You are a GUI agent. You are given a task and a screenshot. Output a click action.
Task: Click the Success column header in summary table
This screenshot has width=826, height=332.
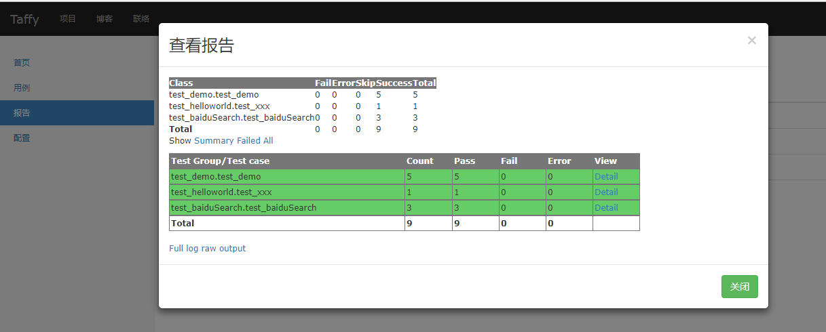[x=394, y=83]
